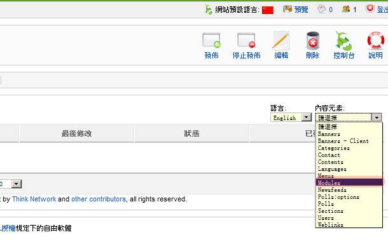This screenshot has width=388, height=251.
Task: Select Menus in the dropdown list
Action: click(x=349, y=176)
